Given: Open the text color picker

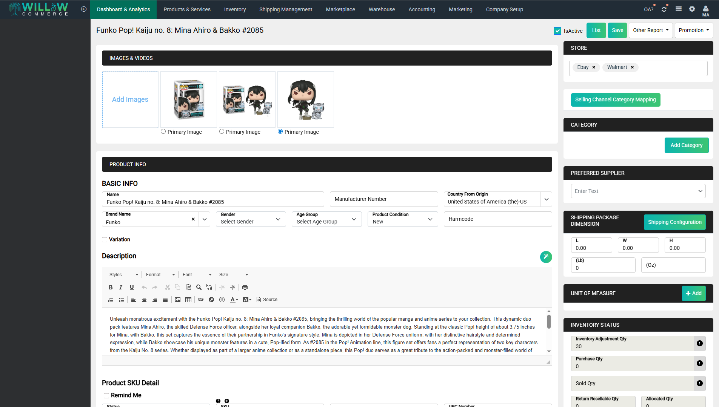Looking at the screenshot, I should [234, 300].
